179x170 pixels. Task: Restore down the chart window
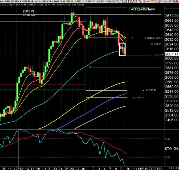point(172,1)
